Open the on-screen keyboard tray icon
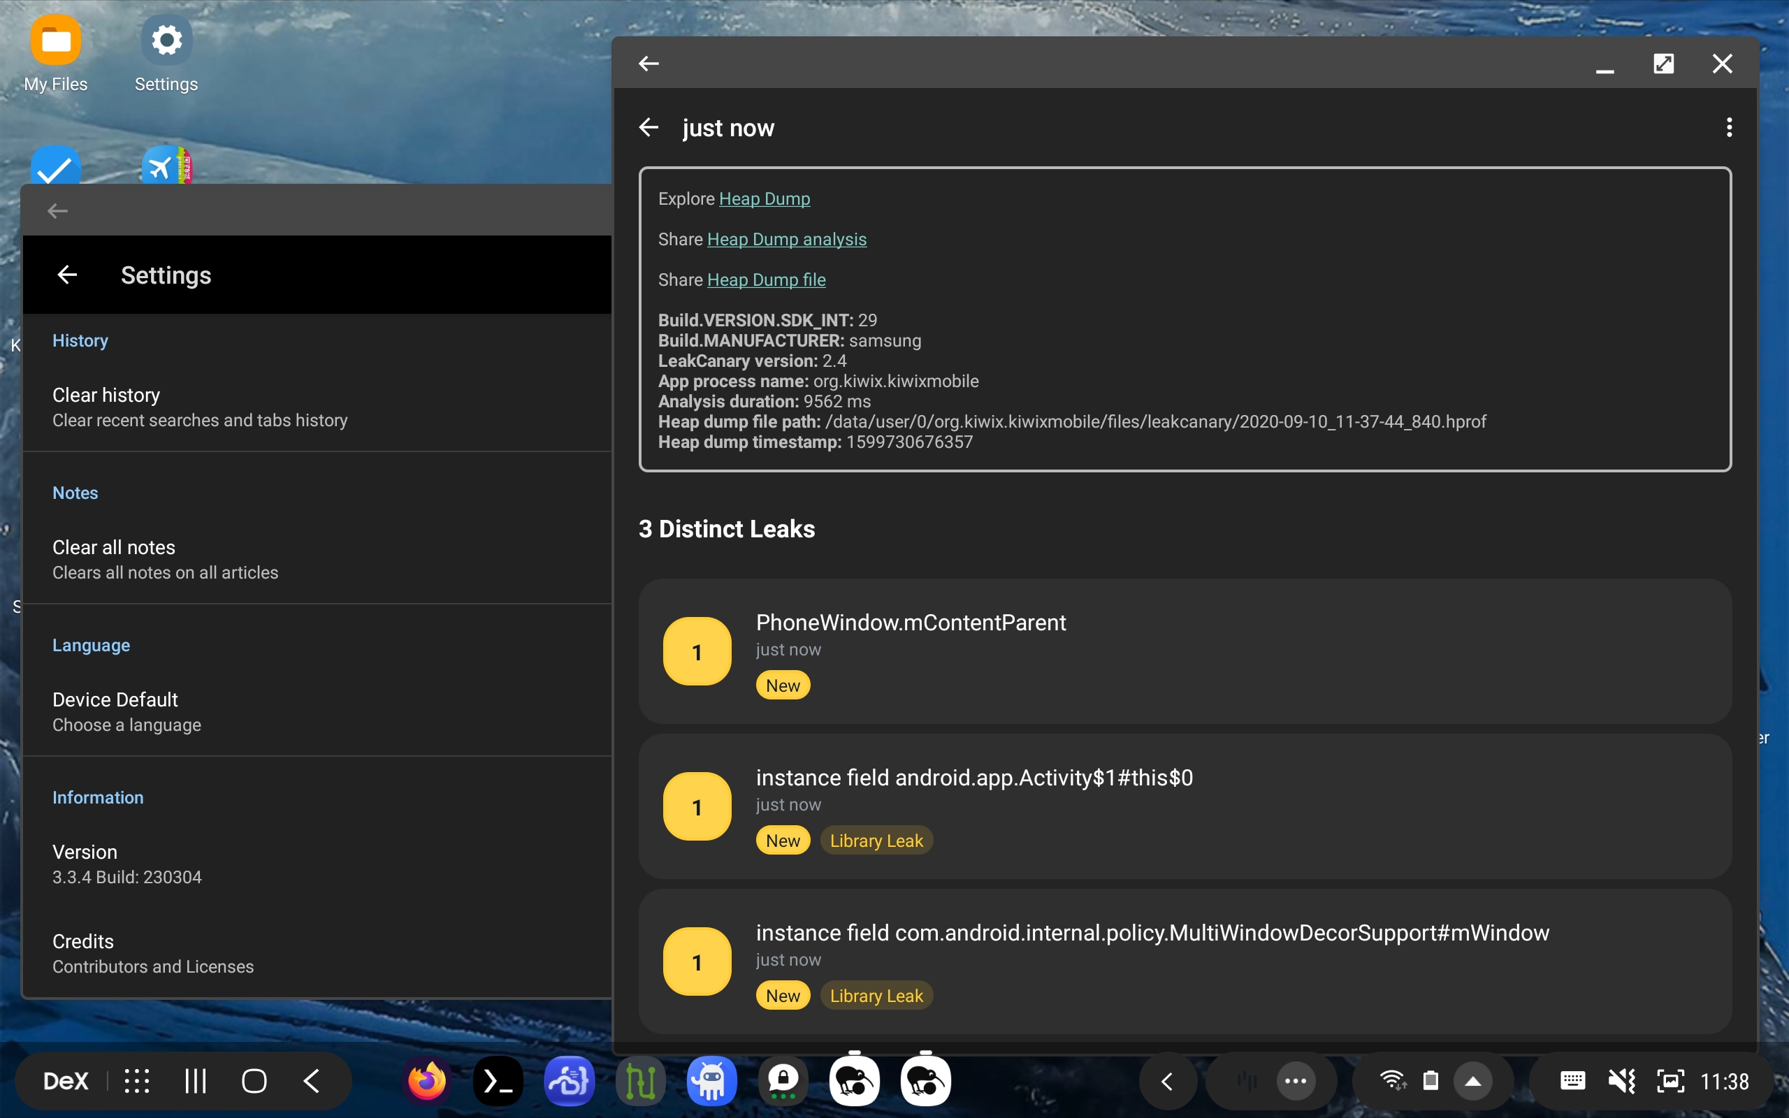This screenshot has width=1789, height=1118. (x=1572, y=1081)
